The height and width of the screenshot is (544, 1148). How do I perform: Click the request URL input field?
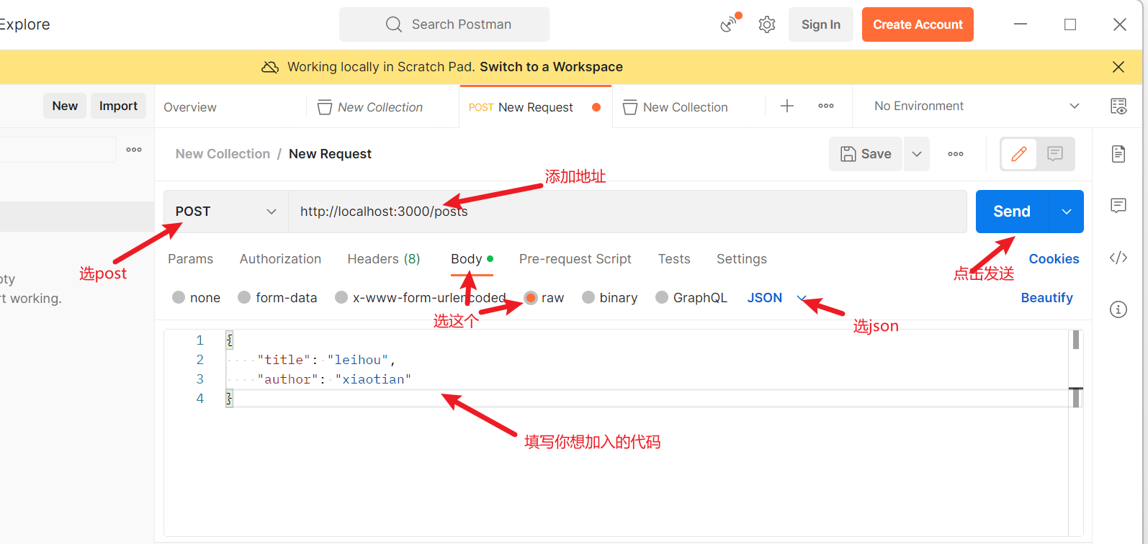point(627,212)
